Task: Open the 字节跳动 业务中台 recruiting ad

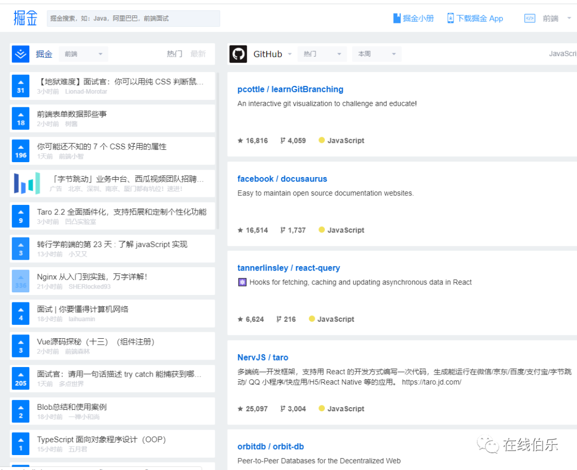Action: click(127, 179)
